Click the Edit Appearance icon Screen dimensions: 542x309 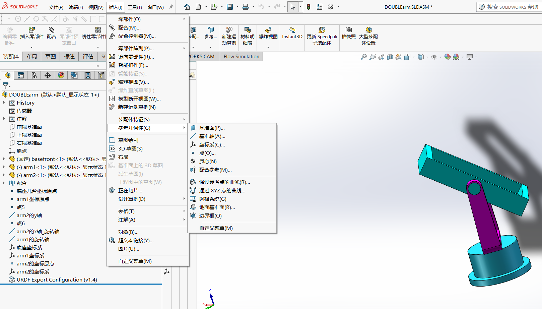pos(447,57)
